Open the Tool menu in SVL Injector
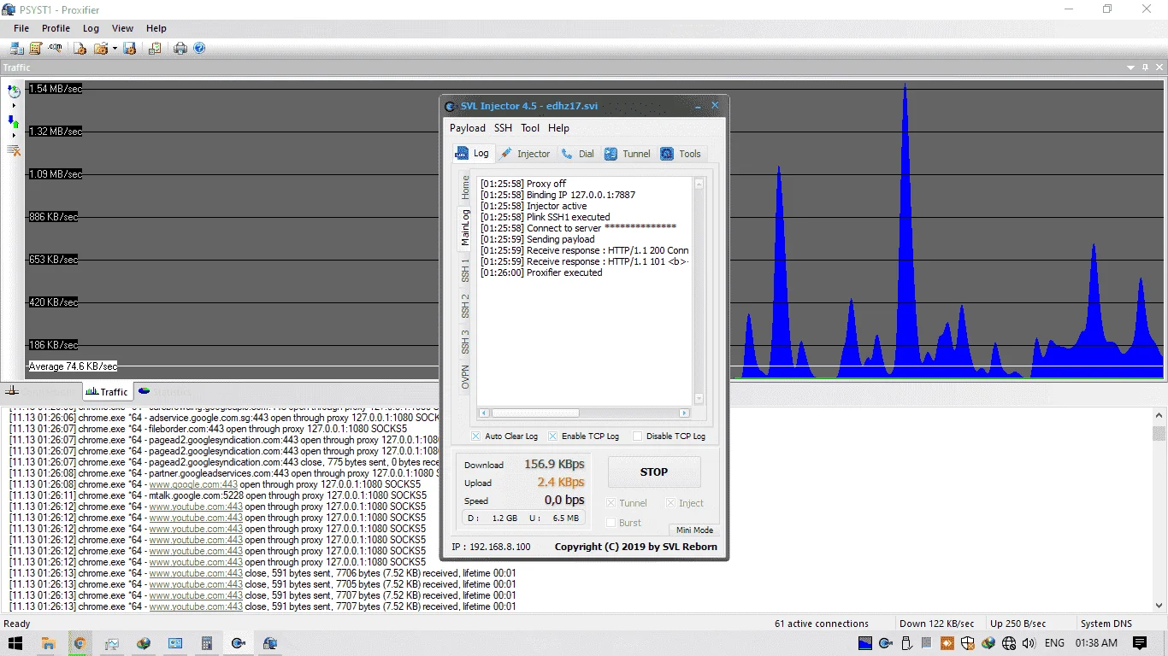 pos(530,128)
